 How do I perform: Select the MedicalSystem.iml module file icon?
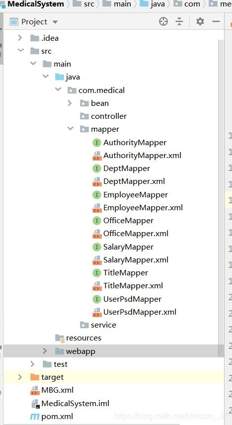[35, 403]
